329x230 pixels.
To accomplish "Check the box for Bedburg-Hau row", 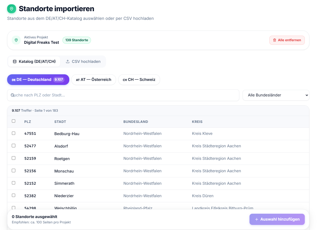I will 14,133.
